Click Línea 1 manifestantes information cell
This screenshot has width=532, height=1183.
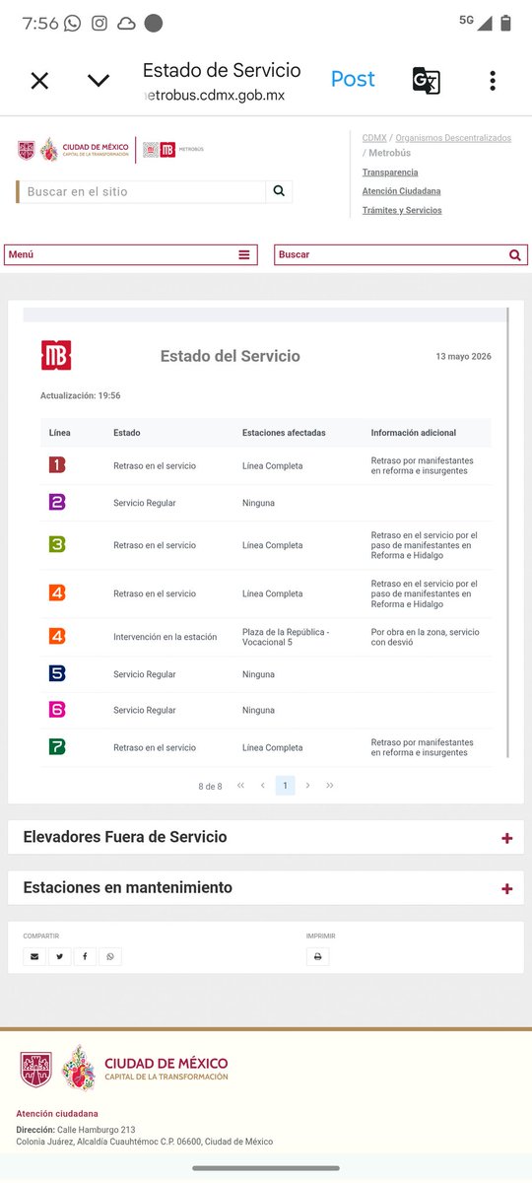422,465
